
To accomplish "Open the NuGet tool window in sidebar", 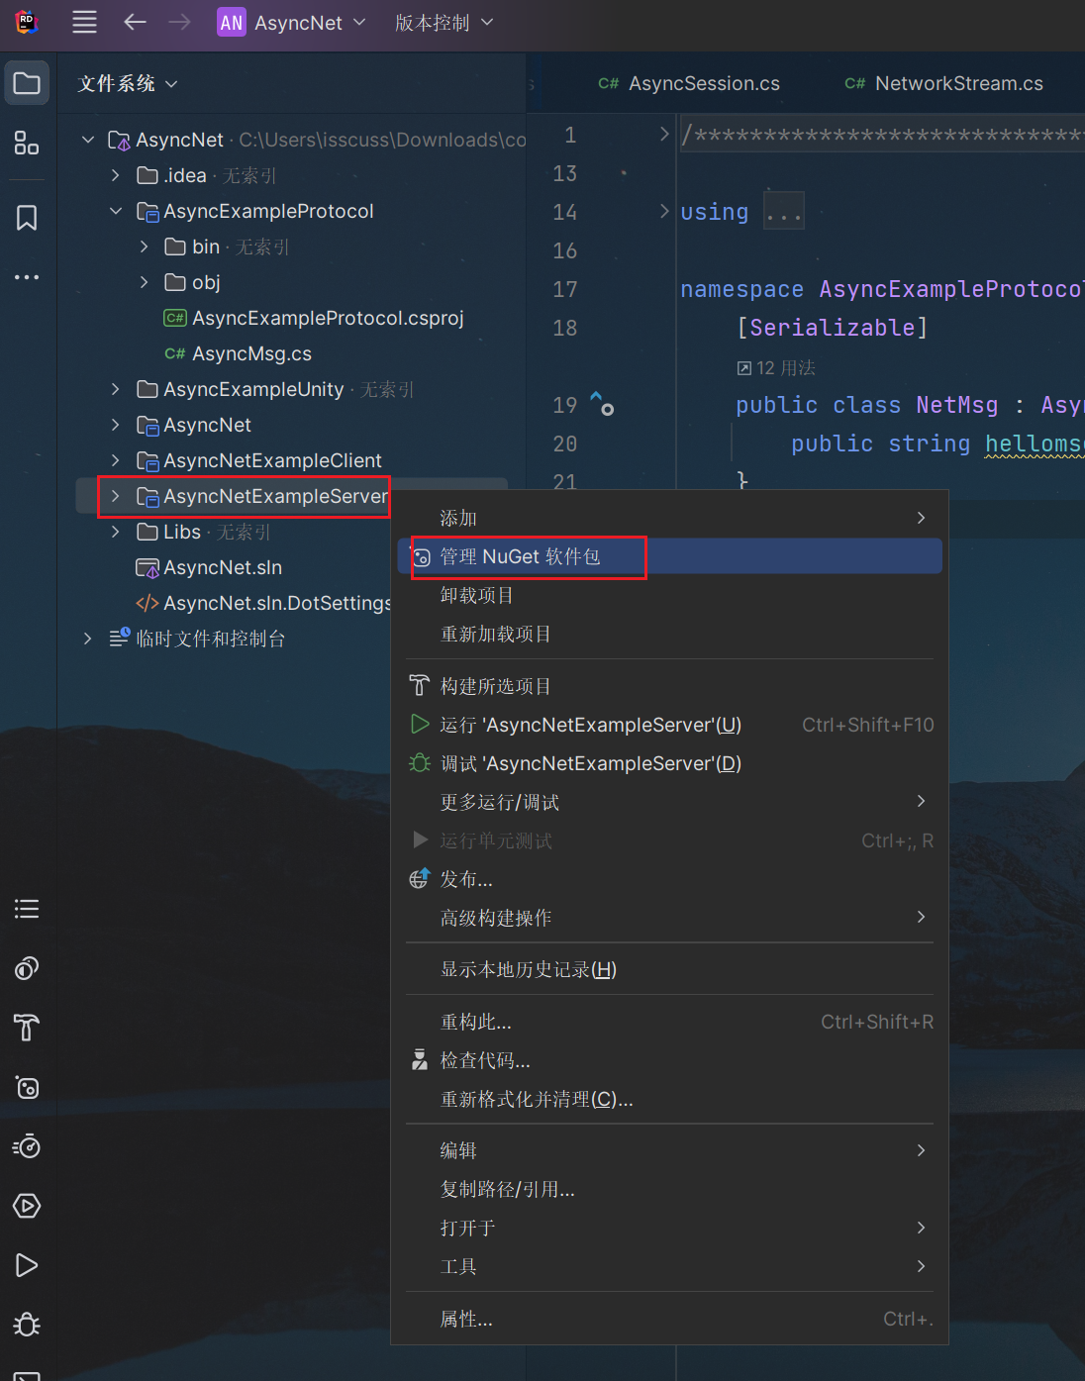I will click(27, 1087).
